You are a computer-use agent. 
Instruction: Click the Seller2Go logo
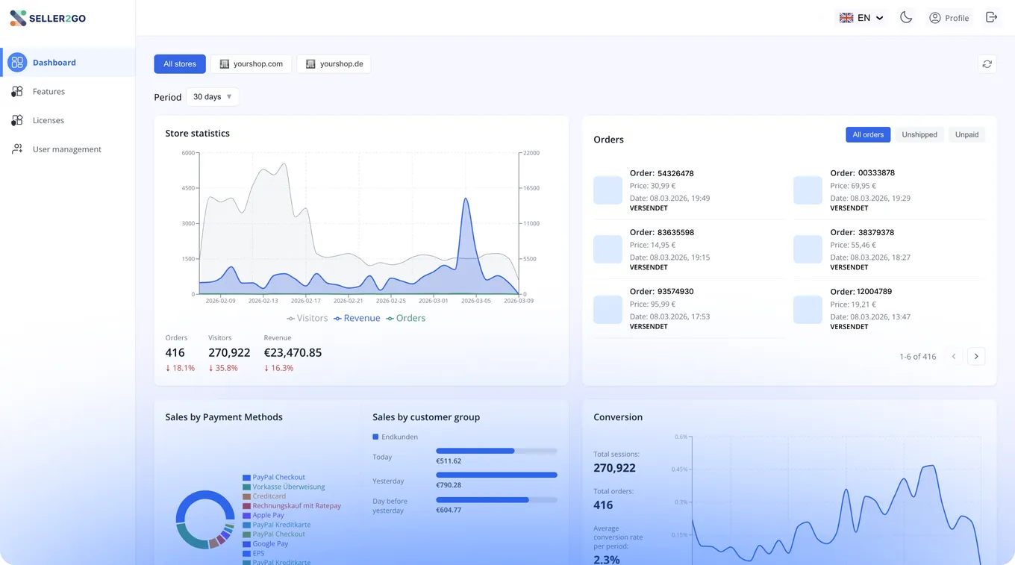point(48,18)
